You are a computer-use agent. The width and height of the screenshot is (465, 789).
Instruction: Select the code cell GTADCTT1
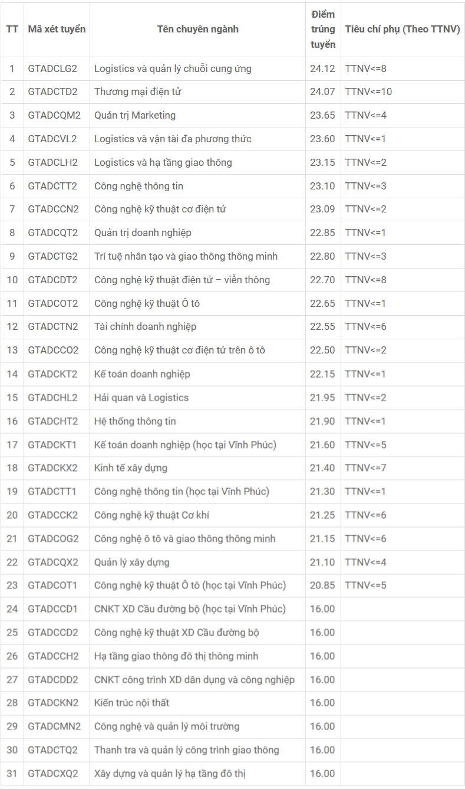52,492
